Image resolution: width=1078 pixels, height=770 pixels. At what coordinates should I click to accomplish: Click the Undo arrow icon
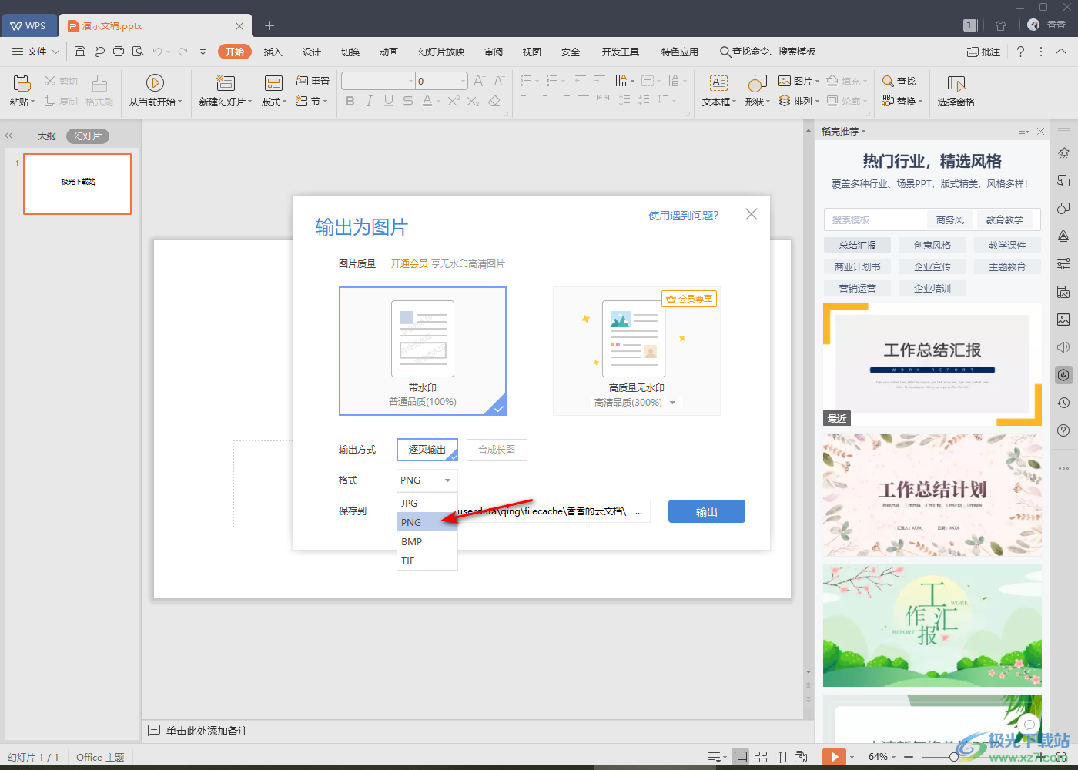coord(157,52)
